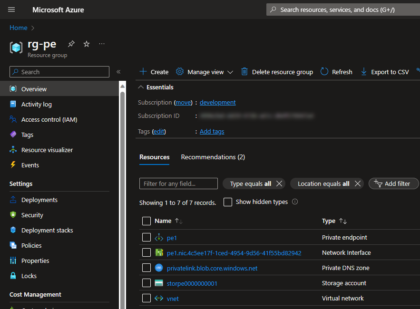
Task: Open pe1.nic network interface resource
Action: [x=234, y=253]
